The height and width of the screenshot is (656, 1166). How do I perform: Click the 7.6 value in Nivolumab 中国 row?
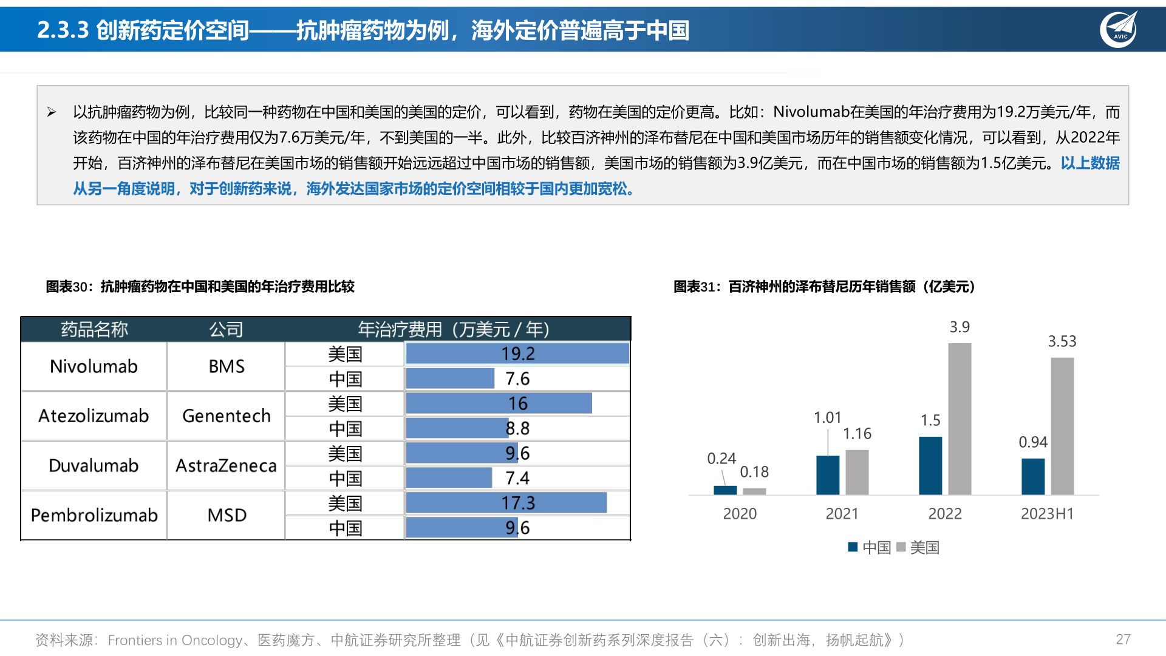pyautogui.click(x=517, y=379)
